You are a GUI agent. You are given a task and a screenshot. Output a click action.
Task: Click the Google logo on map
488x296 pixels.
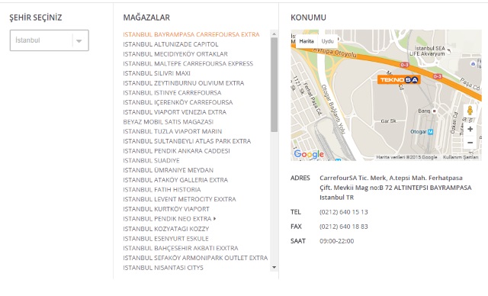tap(309, 154)
